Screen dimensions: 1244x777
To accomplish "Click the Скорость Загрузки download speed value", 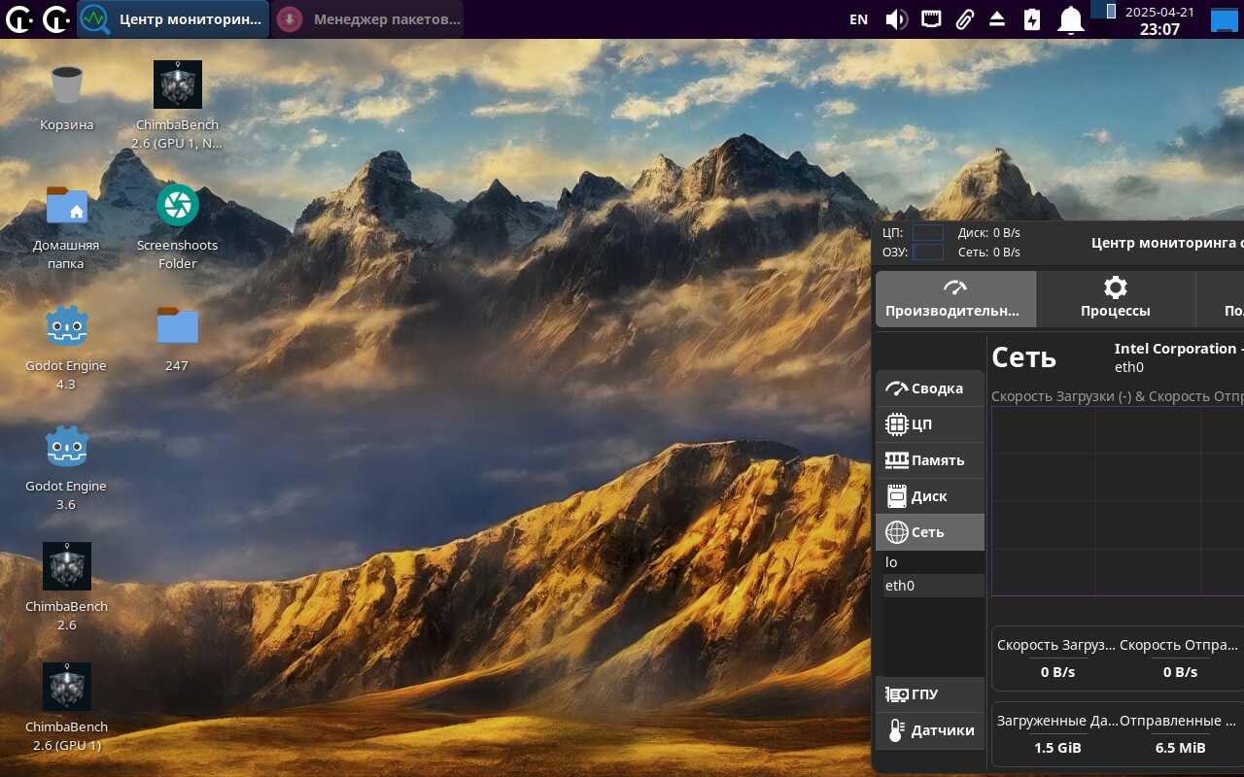I will pos(1057,672).
